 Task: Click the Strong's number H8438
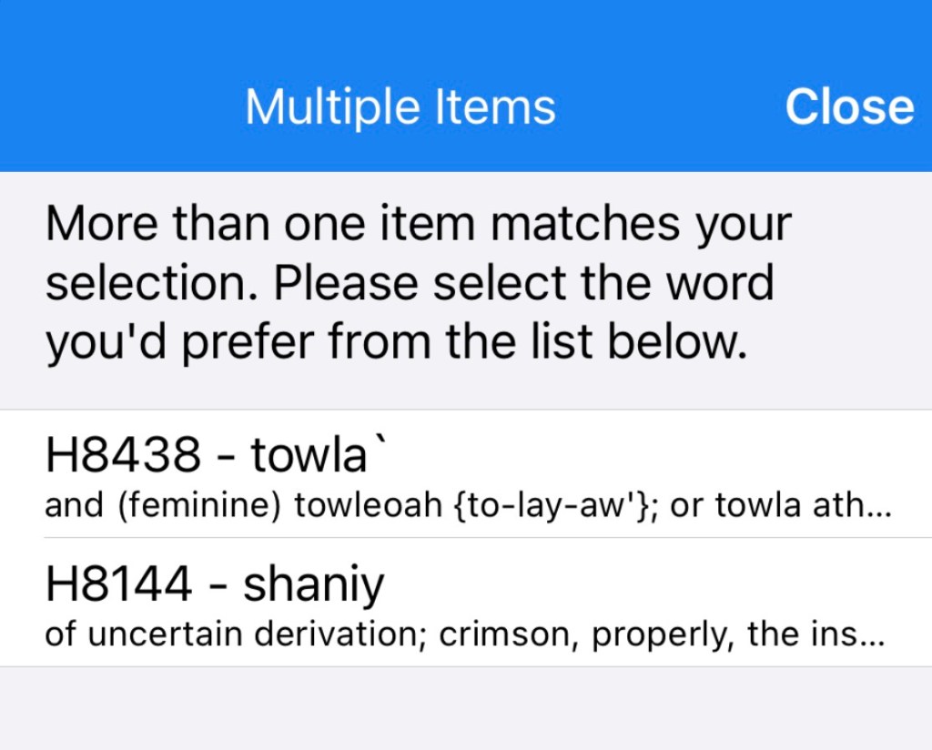[x=123, y=456]
